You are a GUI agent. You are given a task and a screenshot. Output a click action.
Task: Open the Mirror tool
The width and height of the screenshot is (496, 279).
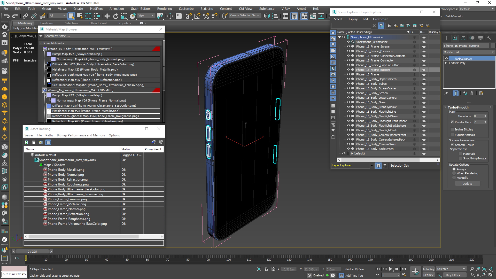pyautogui.click(x=267, y=16)
